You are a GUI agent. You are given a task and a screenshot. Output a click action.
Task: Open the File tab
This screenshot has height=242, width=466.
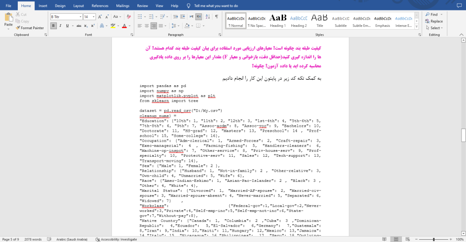8,5
